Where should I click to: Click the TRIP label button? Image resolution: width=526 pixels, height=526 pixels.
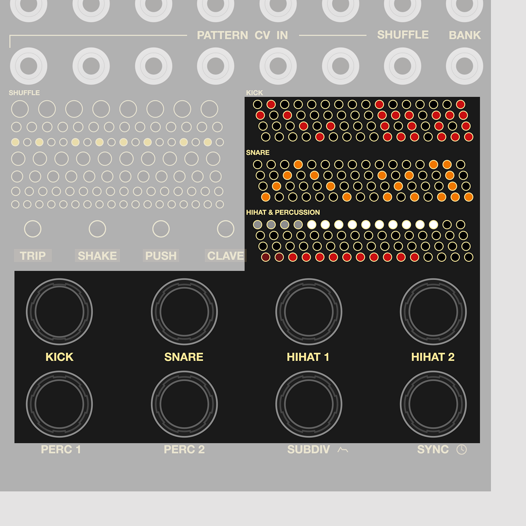(x=33, y=256)
